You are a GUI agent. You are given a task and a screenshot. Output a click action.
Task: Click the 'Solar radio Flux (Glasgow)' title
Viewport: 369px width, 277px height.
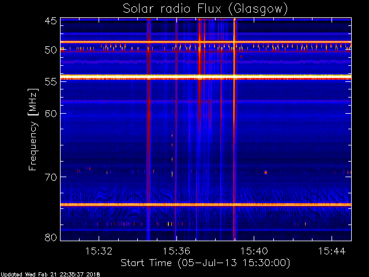click(205, 9)
